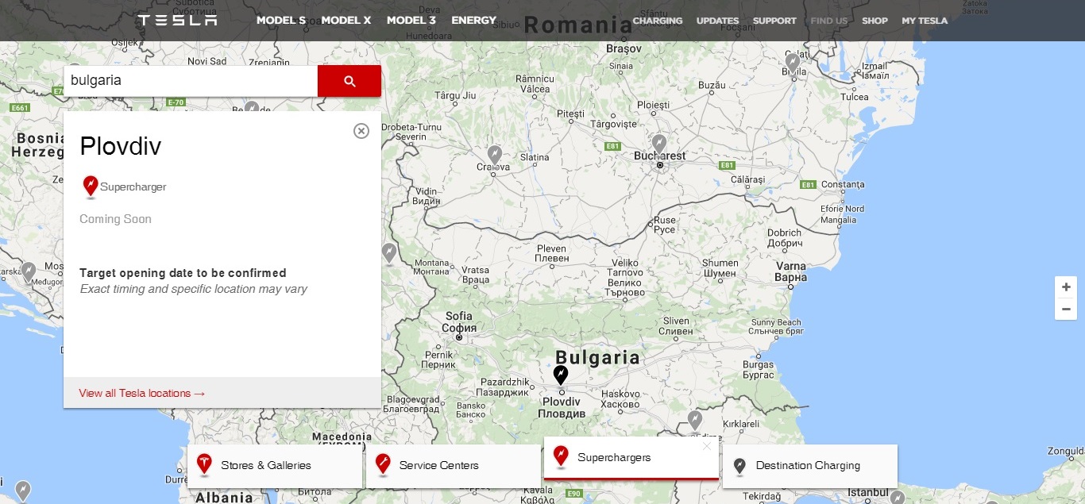
Task: Zoom in on the map
Action: point(1066,287)
